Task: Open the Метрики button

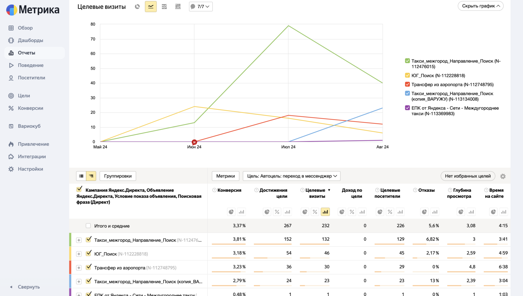Action: (226, 176)
